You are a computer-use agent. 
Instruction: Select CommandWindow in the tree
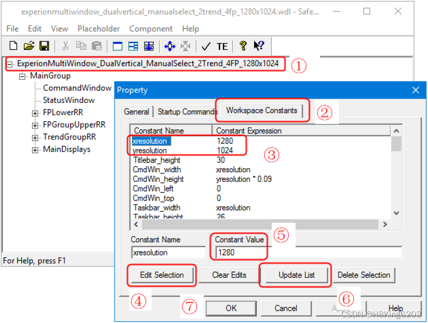(x=77, y=88)
